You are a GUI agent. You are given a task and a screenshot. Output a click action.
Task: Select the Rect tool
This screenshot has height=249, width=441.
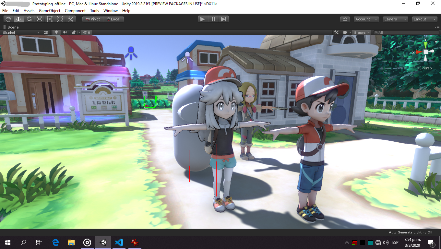pyautogui.click(x=50, y=19)
